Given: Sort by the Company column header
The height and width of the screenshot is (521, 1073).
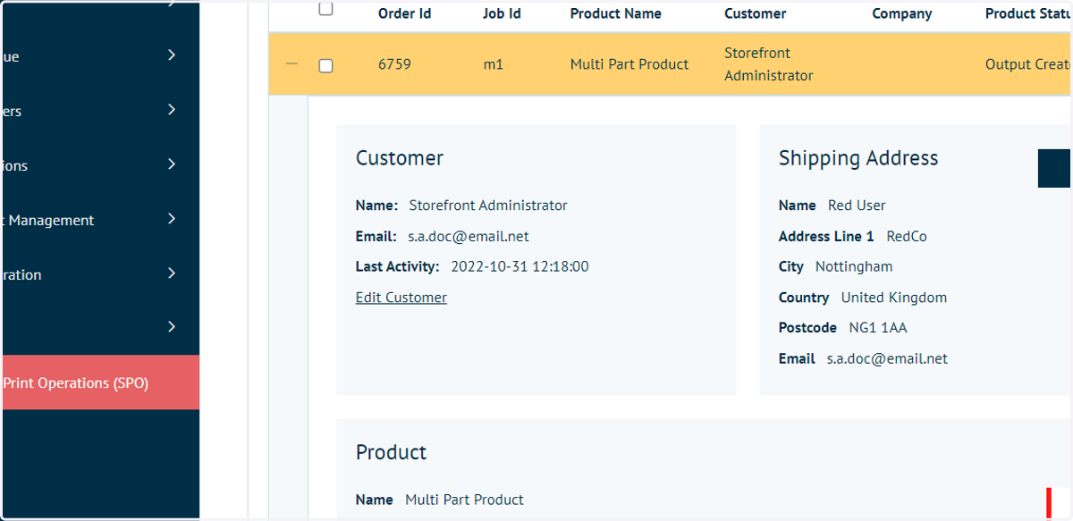Looking at the screenshot, I should pyautogui.click(x=902, y=13).
